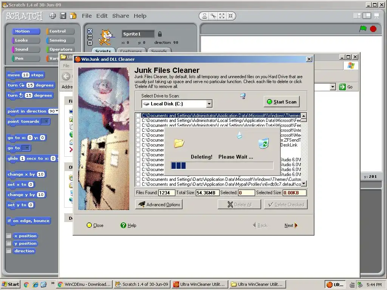Open the Select Drive to Scan dropdown
Screen dimensions: 387x290
pos(209,104)
